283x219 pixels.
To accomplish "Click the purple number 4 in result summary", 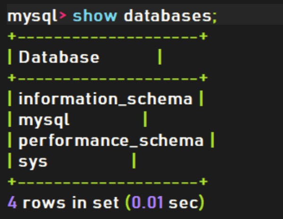I will click(x=12, y=202).
